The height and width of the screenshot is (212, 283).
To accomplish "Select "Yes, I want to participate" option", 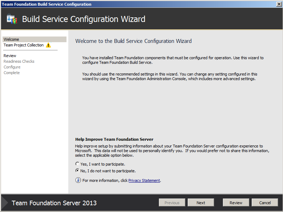I will 78,164.
